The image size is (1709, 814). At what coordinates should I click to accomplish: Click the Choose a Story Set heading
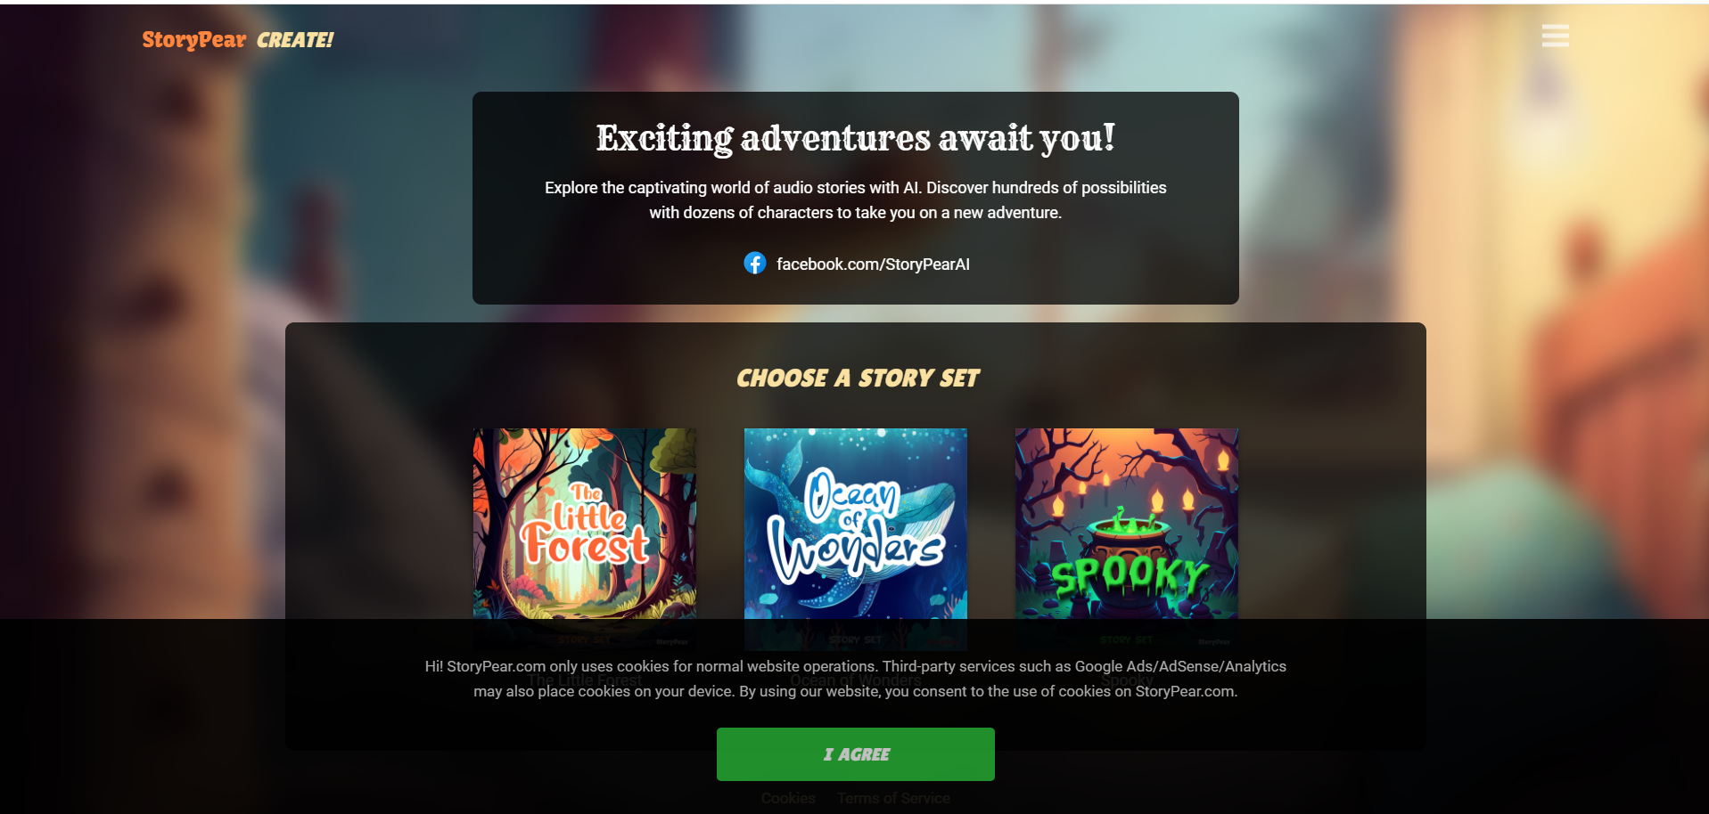point(857,379)
